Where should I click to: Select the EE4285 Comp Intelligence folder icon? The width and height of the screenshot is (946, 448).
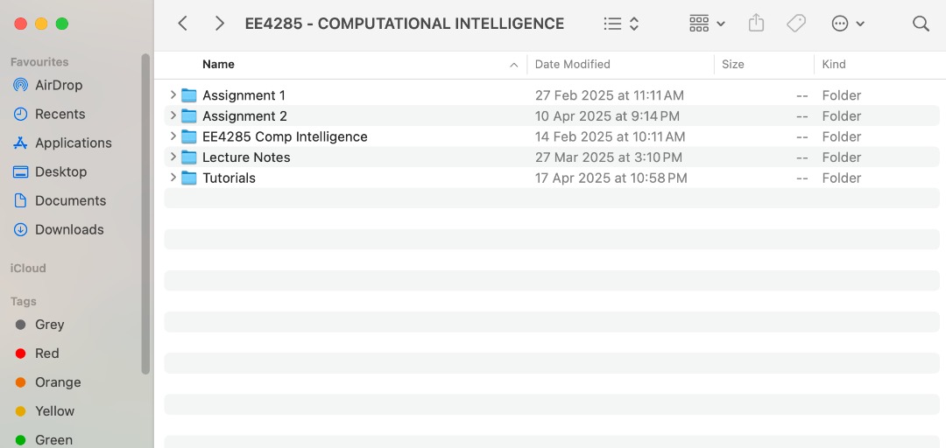click(189, 136)
